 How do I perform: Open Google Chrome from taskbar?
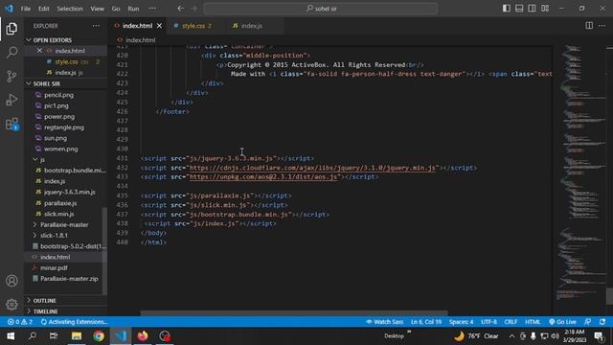(99, 336)
